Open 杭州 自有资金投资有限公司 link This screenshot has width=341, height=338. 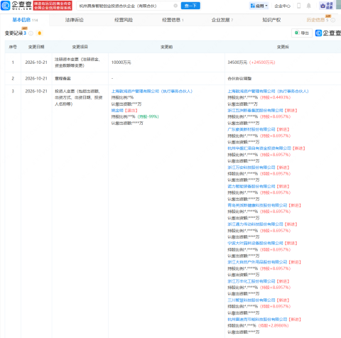(x=259, y=148)
